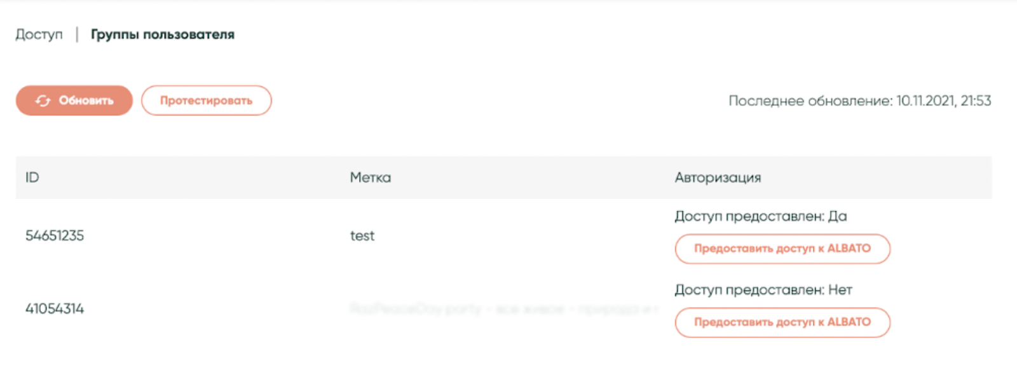Click the test label cell
The image size is (1017, 389).
pos(362,236)
